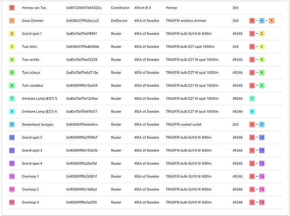Image resolution: width=290 pixels, height=216 pixels.
Task: Click the index badge 10 beside Grond spot 2
Action: click(x=12, y=137)
